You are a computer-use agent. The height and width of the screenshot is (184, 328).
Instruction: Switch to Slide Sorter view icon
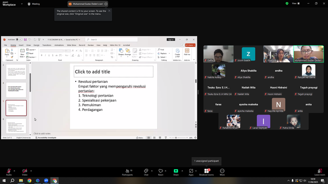154,137
